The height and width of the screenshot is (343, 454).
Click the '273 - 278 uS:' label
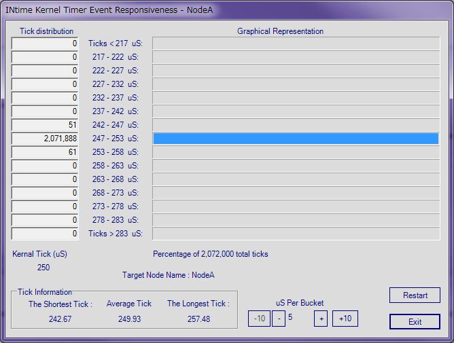point(116,206)
